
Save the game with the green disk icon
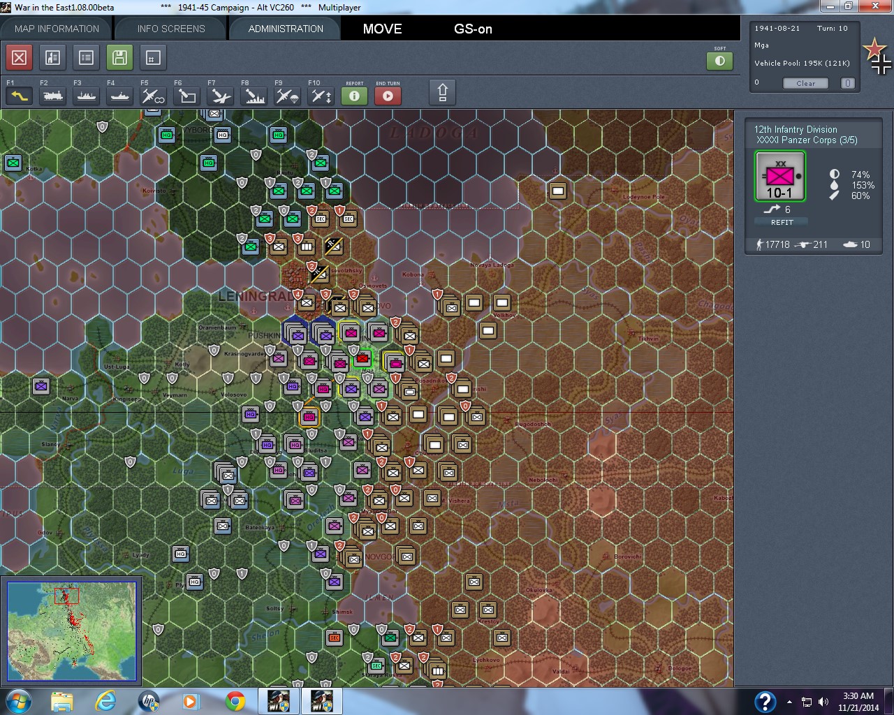point(120,57)
